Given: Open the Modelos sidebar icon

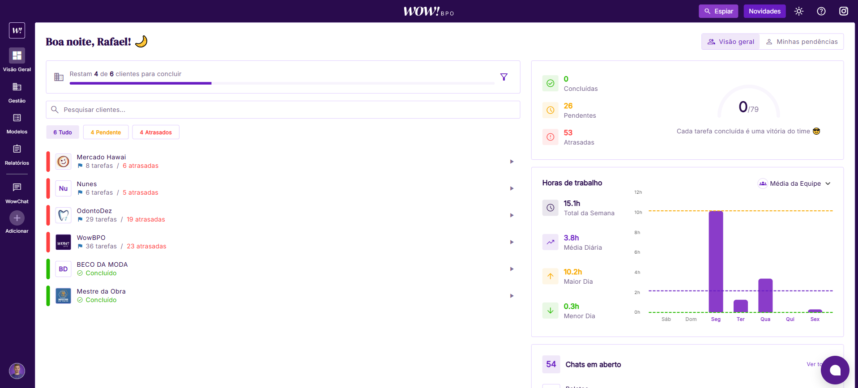Looking at the screenshot, I should coord(17,118).
